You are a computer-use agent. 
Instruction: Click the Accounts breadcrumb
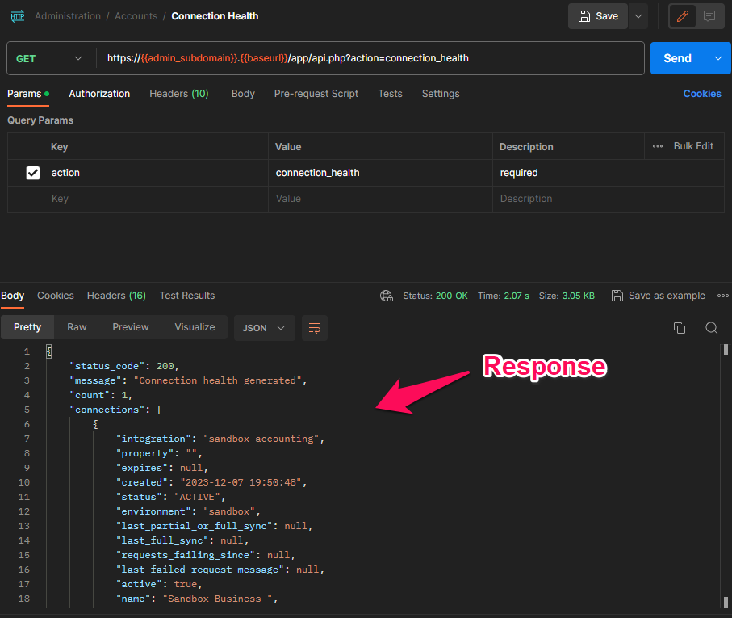coord(136,16)
